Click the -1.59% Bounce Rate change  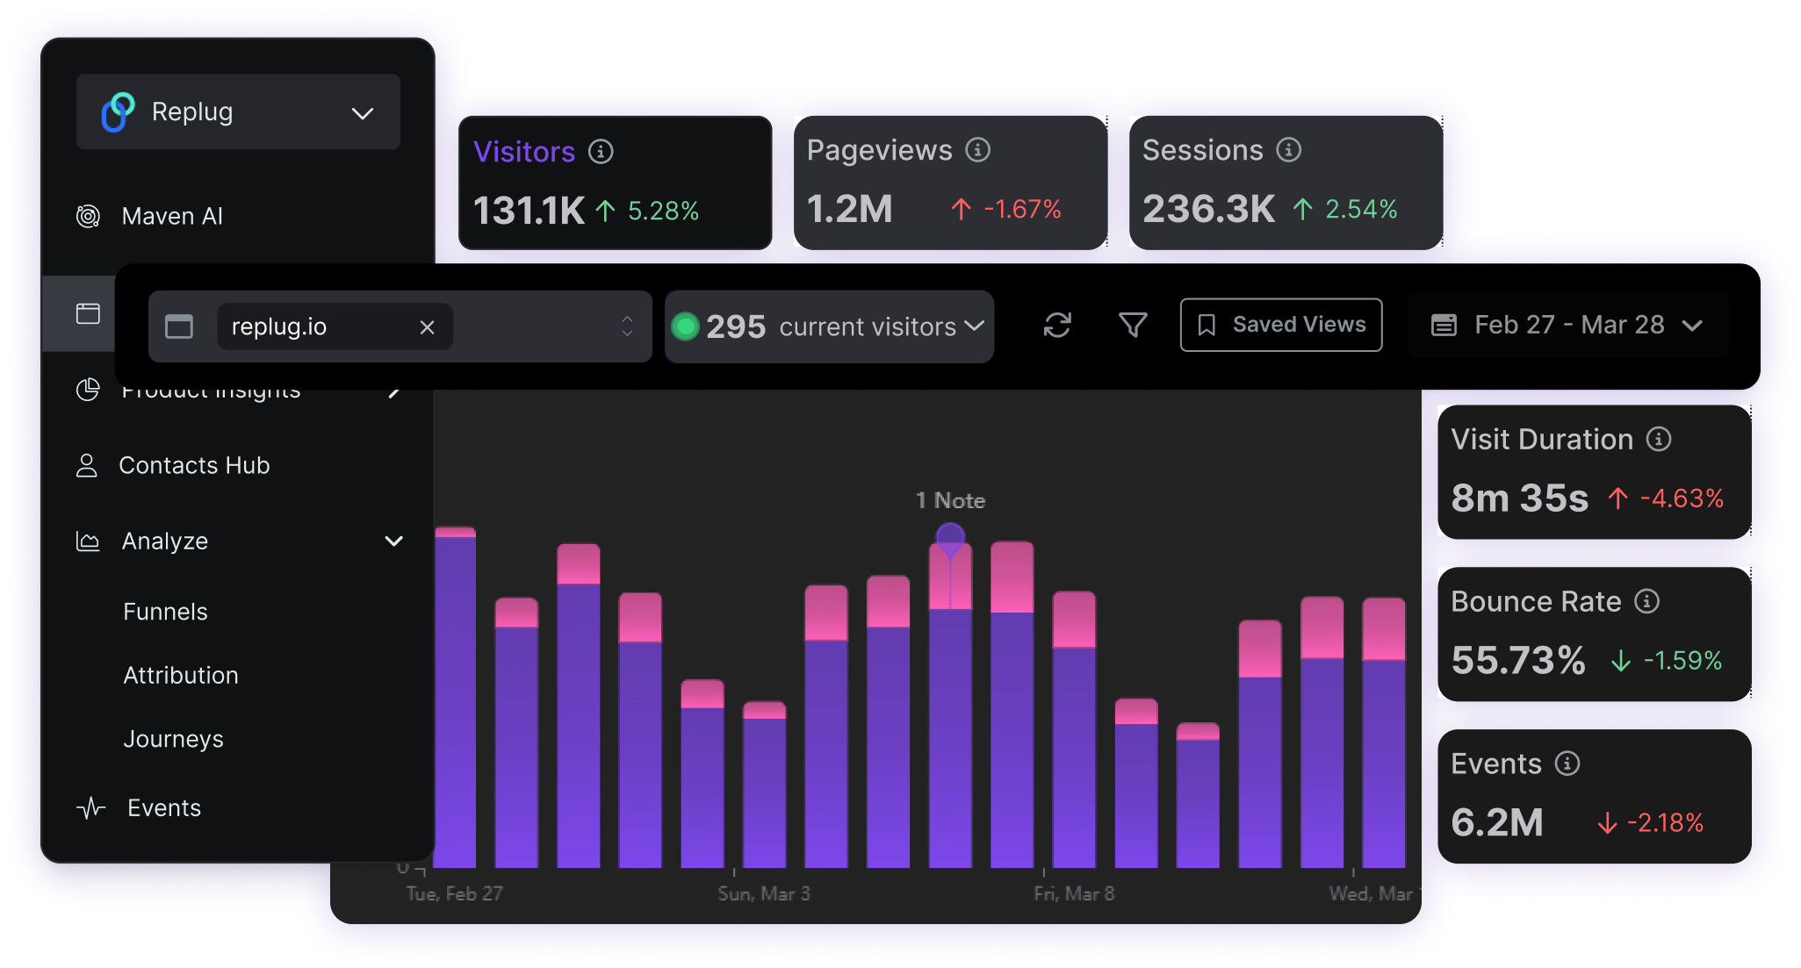1682,661
